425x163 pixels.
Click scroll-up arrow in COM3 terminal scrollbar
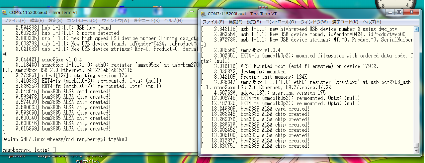416,30
